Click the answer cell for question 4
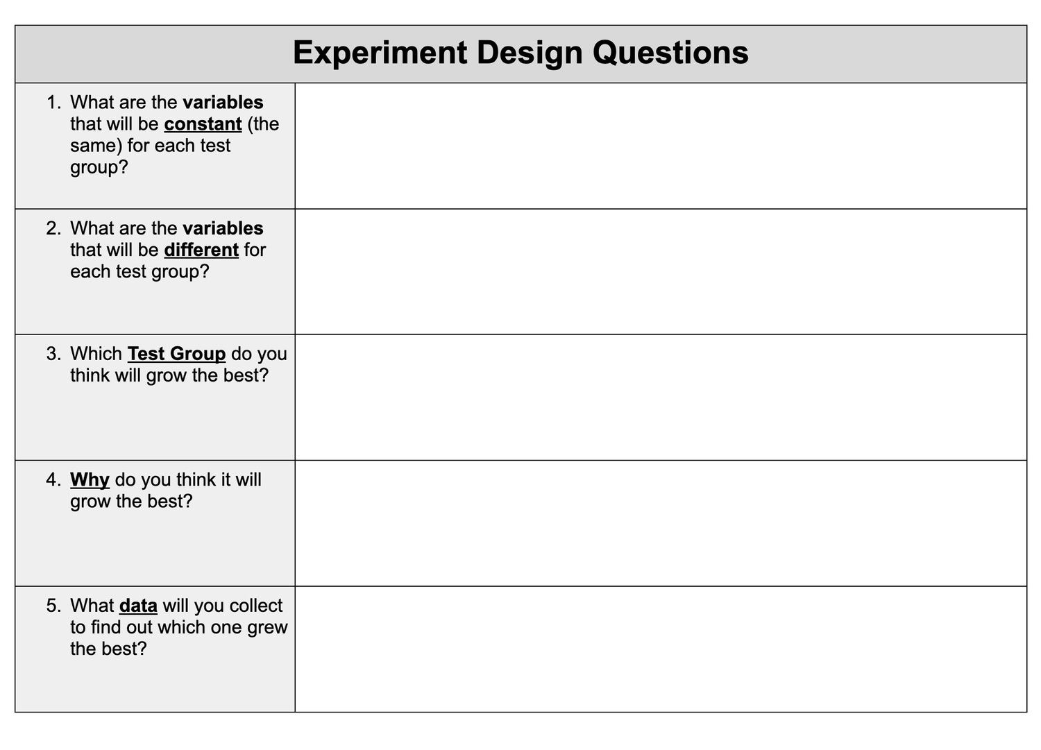The width and height of the screenshot is (1041, 750). 661,523
